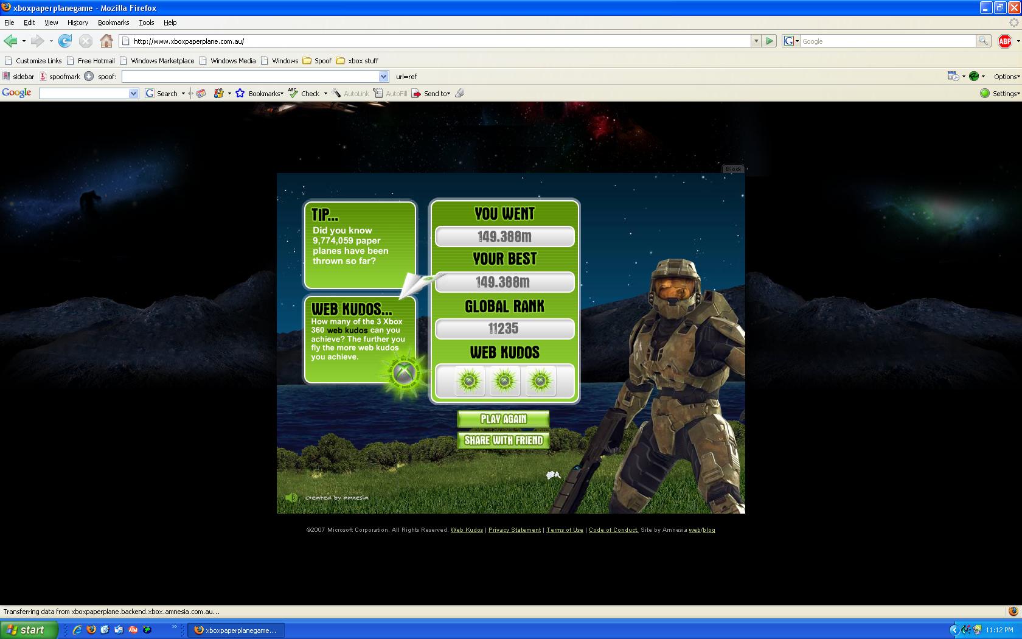Launch Firefox from the Quick Launch bar

[91, 630]
